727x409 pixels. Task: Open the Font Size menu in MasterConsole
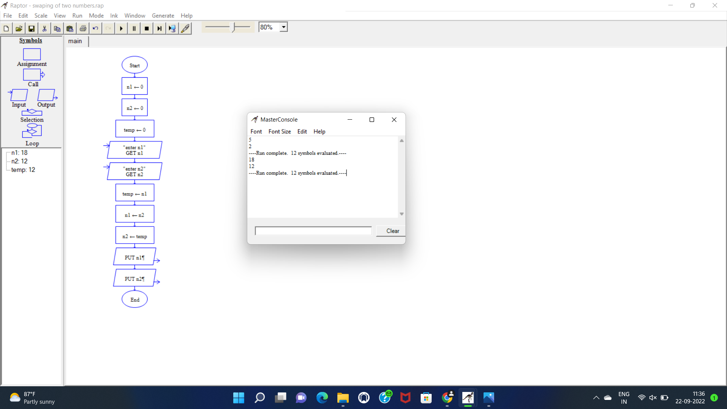pos(280,131)
